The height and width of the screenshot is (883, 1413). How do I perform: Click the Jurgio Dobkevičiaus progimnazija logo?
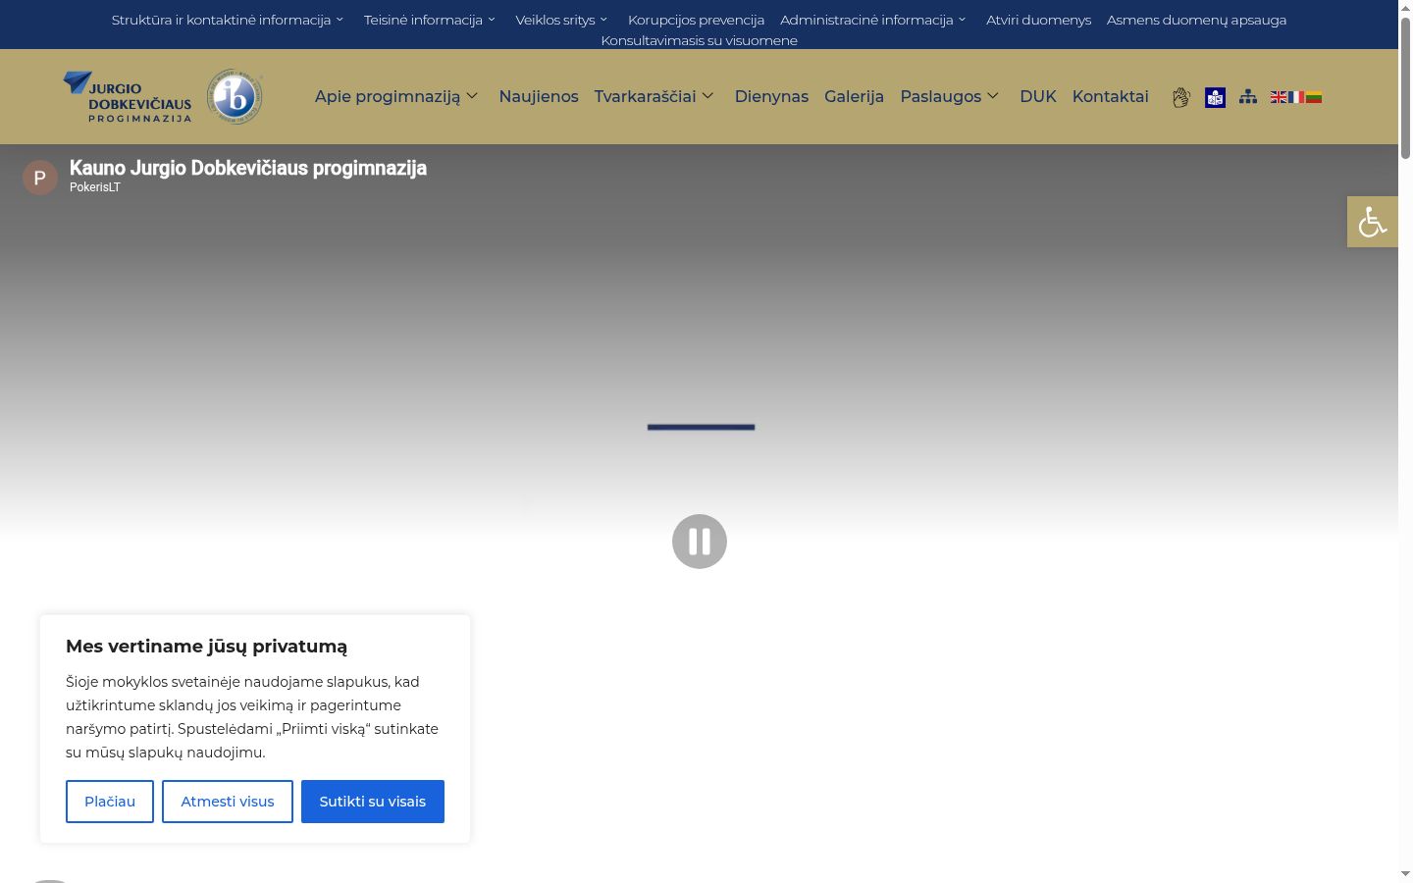[x=128, y=97]
